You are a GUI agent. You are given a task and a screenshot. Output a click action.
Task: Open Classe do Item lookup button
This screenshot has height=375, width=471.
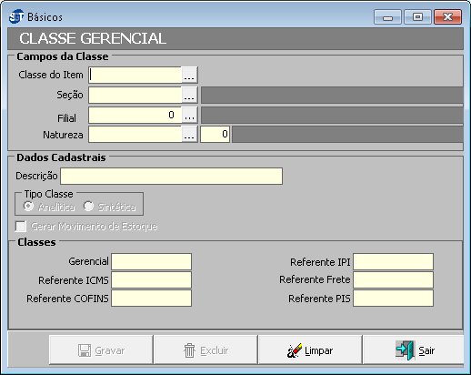[189, 75]
